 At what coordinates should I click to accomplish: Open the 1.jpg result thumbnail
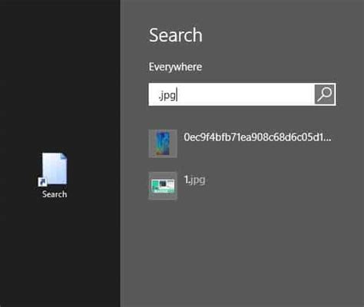pyautogui.click(x=163, y=186)
